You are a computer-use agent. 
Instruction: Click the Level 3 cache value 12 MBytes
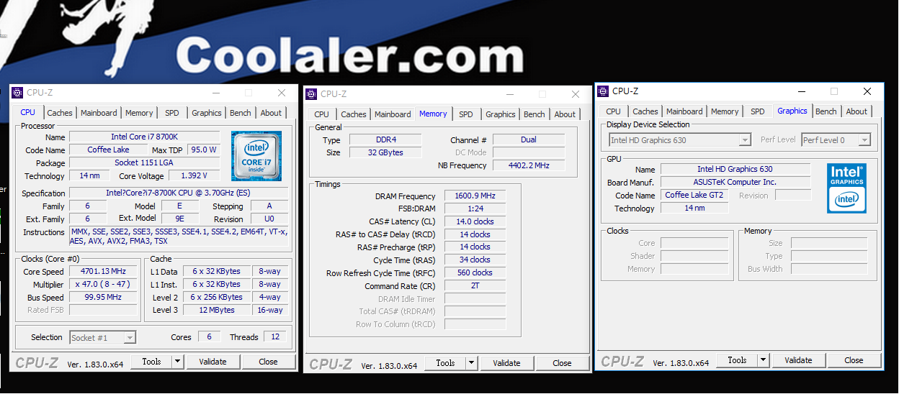[x=217, y=310]
